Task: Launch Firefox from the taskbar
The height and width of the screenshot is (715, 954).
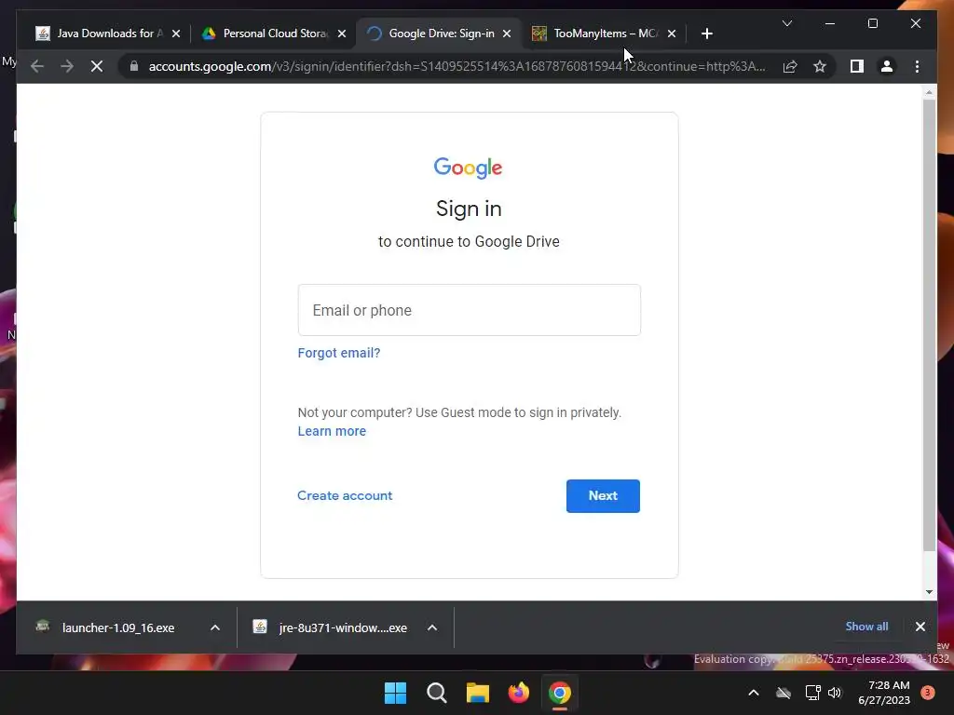Action: 519,693
